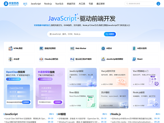Open the 专题 navigation item
The width and height of the screenshot is (164, 123).
pos(91,4)
